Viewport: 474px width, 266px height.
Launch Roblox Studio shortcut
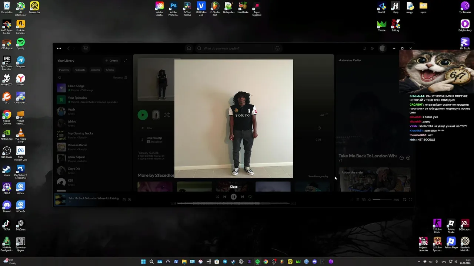click(451, 226)
